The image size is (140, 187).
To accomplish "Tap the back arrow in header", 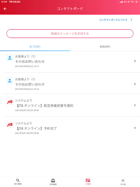I will coord(5,9).
